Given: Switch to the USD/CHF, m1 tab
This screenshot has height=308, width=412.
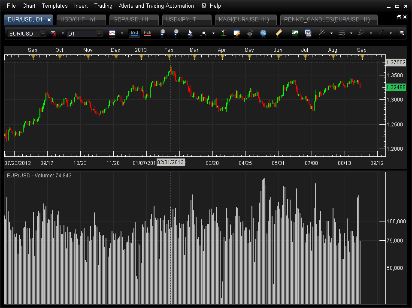Looking at the screenshot, I should point(81,20).
